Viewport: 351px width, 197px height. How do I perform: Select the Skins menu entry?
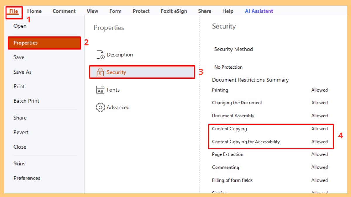19,163
